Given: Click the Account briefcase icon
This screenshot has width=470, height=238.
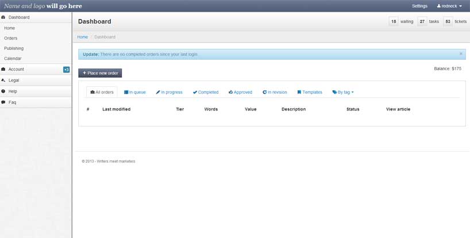Looking at the screenshot, I should coord(3,70).
